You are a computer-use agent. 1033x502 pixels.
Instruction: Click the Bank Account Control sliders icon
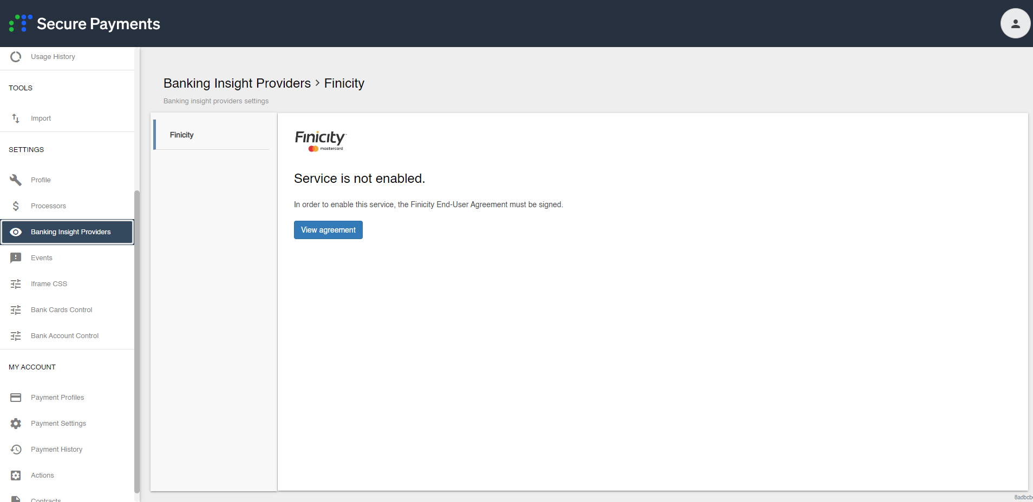tap(16, 336)
